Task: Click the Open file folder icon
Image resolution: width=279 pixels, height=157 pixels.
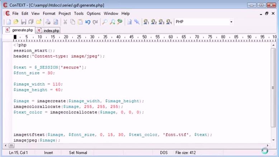Action: [x=16, y=22]
